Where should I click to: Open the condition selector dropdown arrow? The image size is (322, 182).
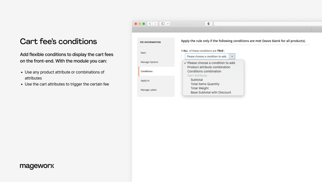tap(232, 56)
